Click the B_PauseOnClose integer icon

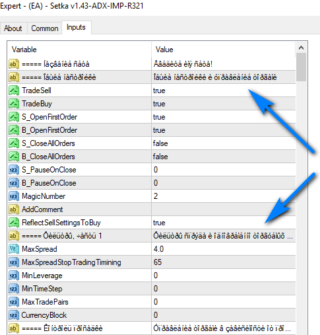tap(14, 183)
